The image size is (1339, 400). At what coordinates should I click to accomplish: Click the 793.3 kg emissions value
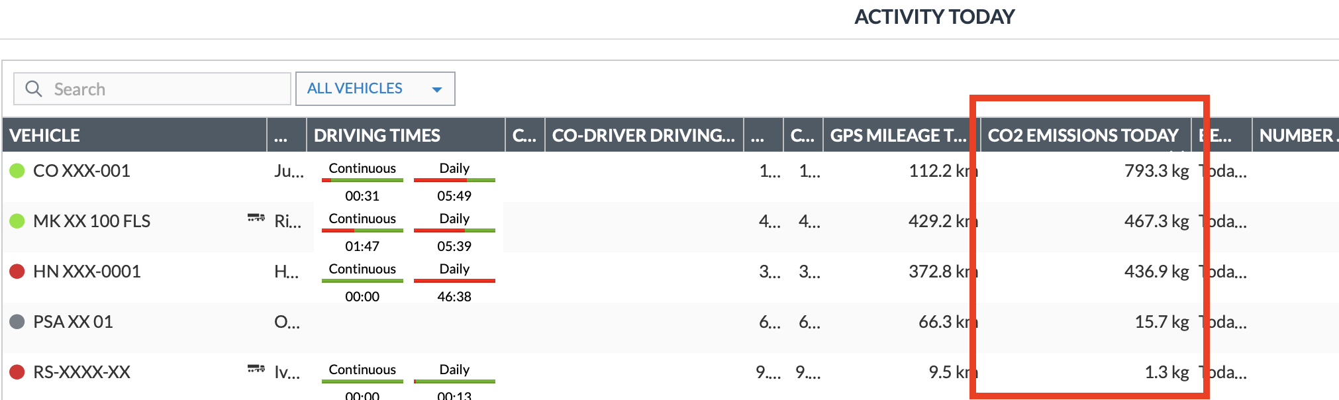click(1156, 171)
